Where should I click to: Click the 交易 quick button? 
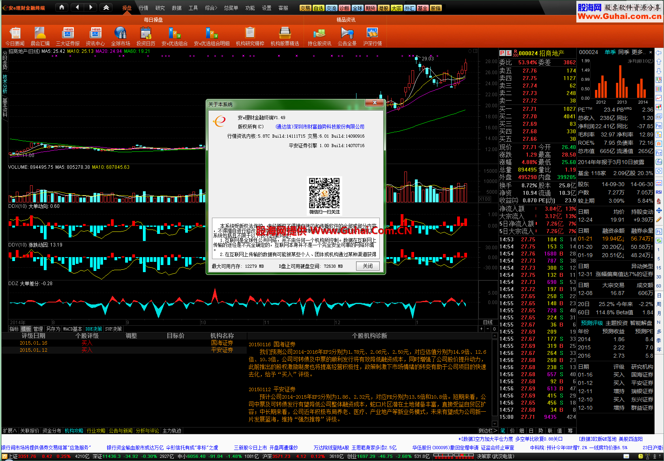(x=305, y=8)
